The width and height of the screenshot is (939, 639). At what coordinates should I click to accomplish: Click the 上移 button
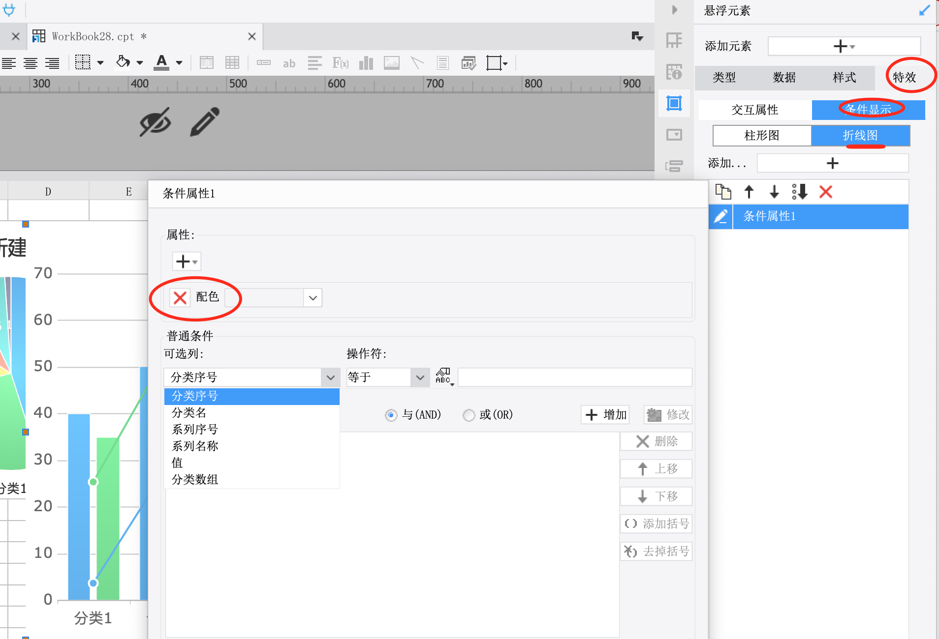coord(657,469)
